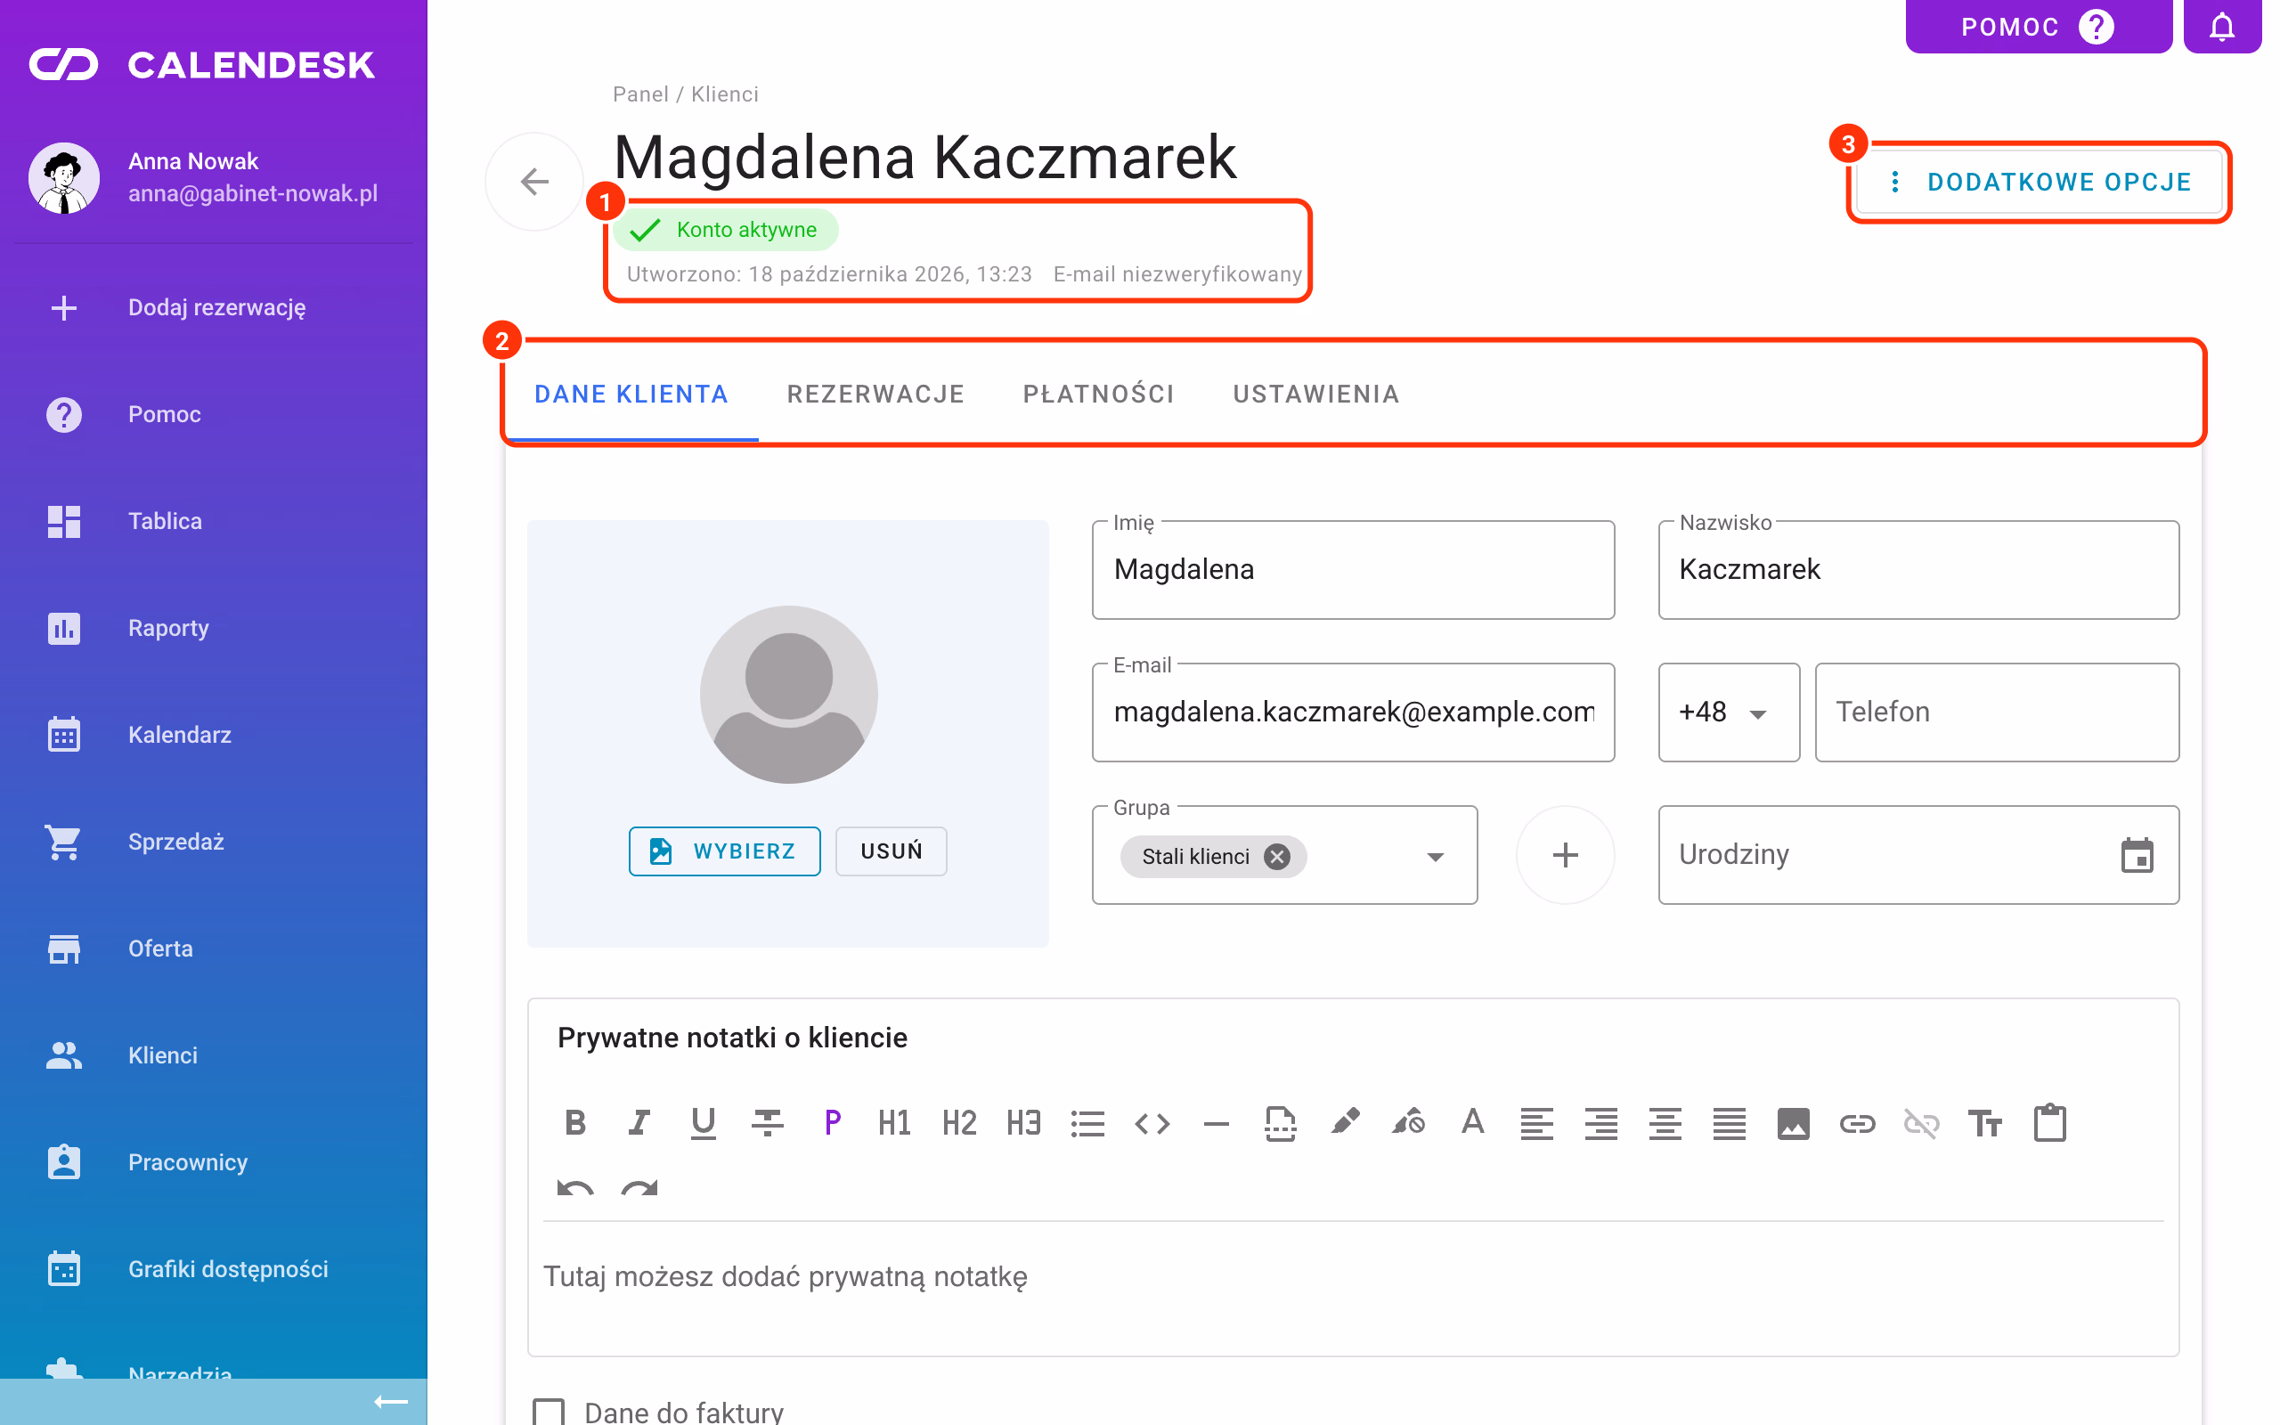The height and width of the screenshot is (1425, 2280).
Task: Click the Wybierz avatar button
Action: click(x=724, y=851)
